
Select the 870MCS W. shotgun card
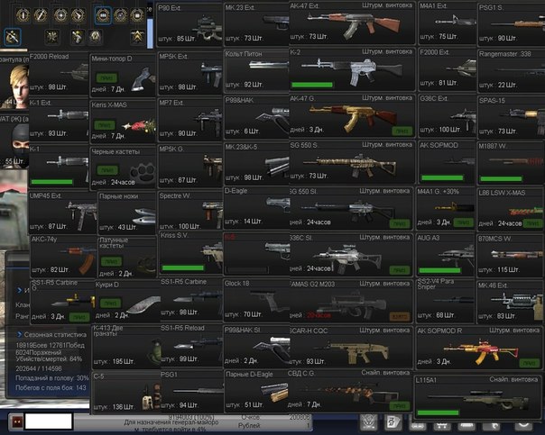(510, 255)
